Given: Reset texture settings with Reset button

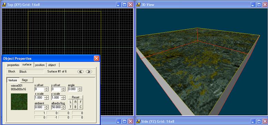Looking at the screenshot, I should [76, 97].
